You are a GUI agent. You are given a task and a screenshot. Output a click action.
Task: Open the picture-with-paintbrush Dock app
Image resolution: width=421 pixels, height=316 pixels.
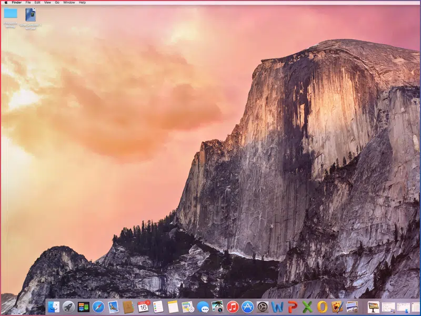(337, 307)
